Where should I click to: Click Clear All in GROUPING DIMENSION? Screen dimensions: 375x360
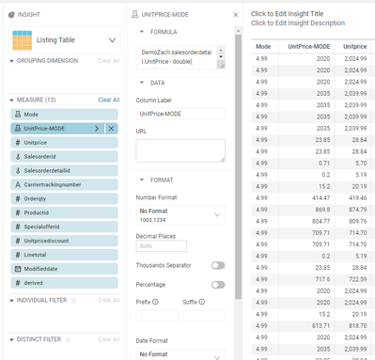coord(109,61)
